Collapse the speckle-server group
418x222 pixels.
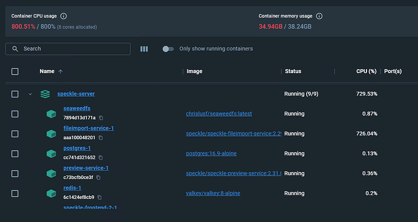click(x=30, y=94)
